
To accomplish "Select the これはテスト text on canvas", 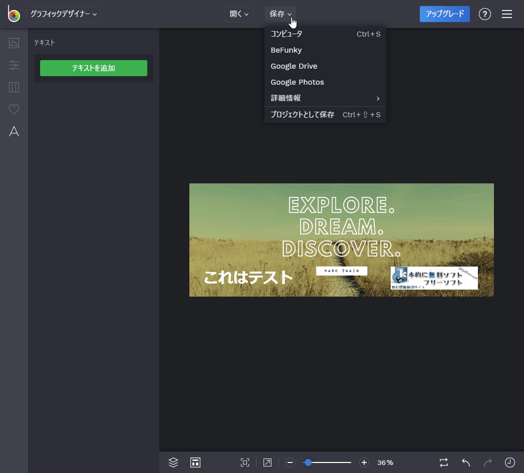I will point(248,277).
